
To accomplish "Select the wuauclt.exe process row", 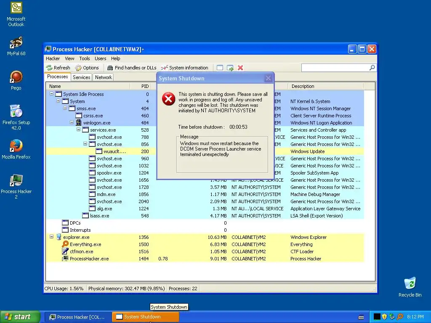I will point(205,151).
